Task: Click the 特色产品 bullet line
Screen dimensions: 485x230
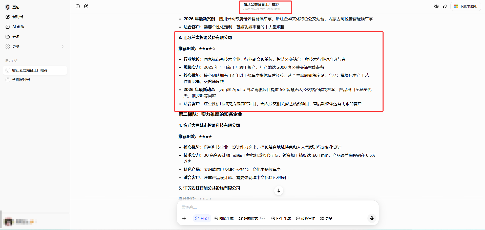Action: (232, 170)
